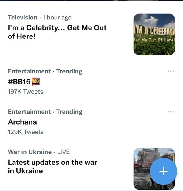The height and width of the screenshot is (191, 183).
Task: Select the Television category label
Action: (x=23, y=18)
